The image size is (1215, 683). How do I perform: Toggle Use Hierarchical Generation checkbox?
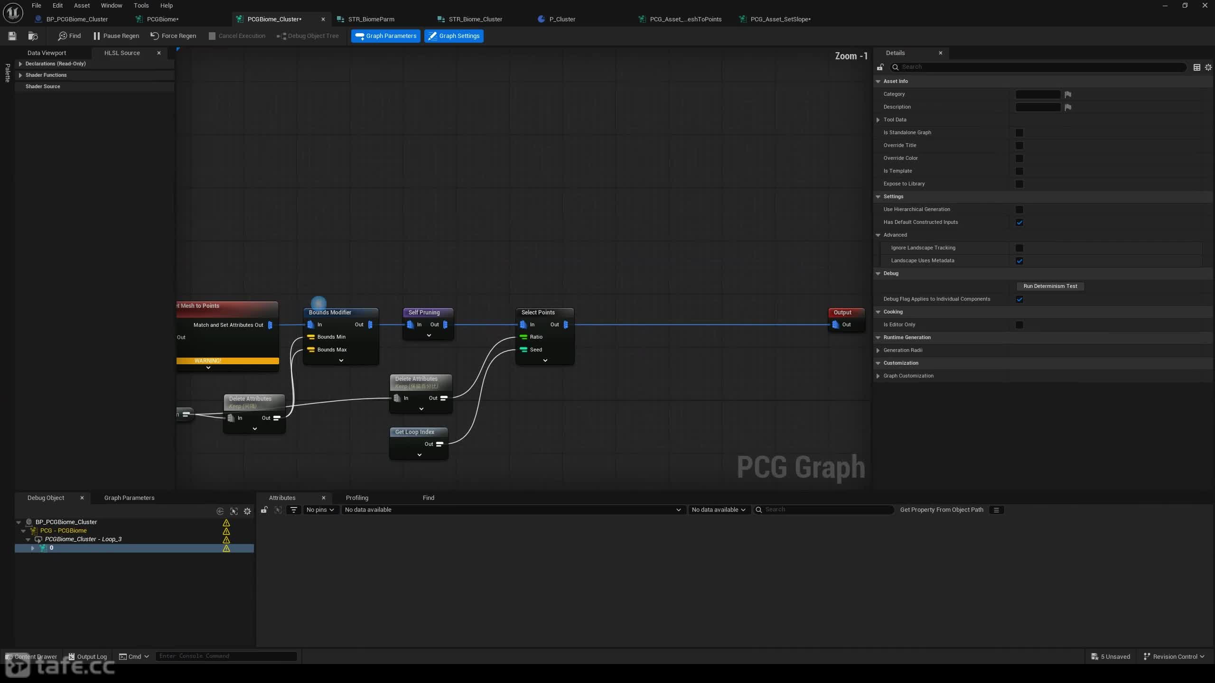(x=1019, y=210)
